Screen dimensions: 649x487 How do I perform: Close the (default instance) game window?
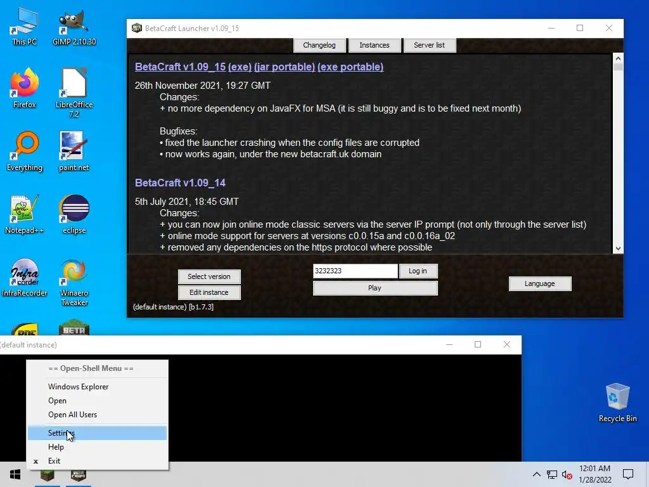click(x=507, y=344)
